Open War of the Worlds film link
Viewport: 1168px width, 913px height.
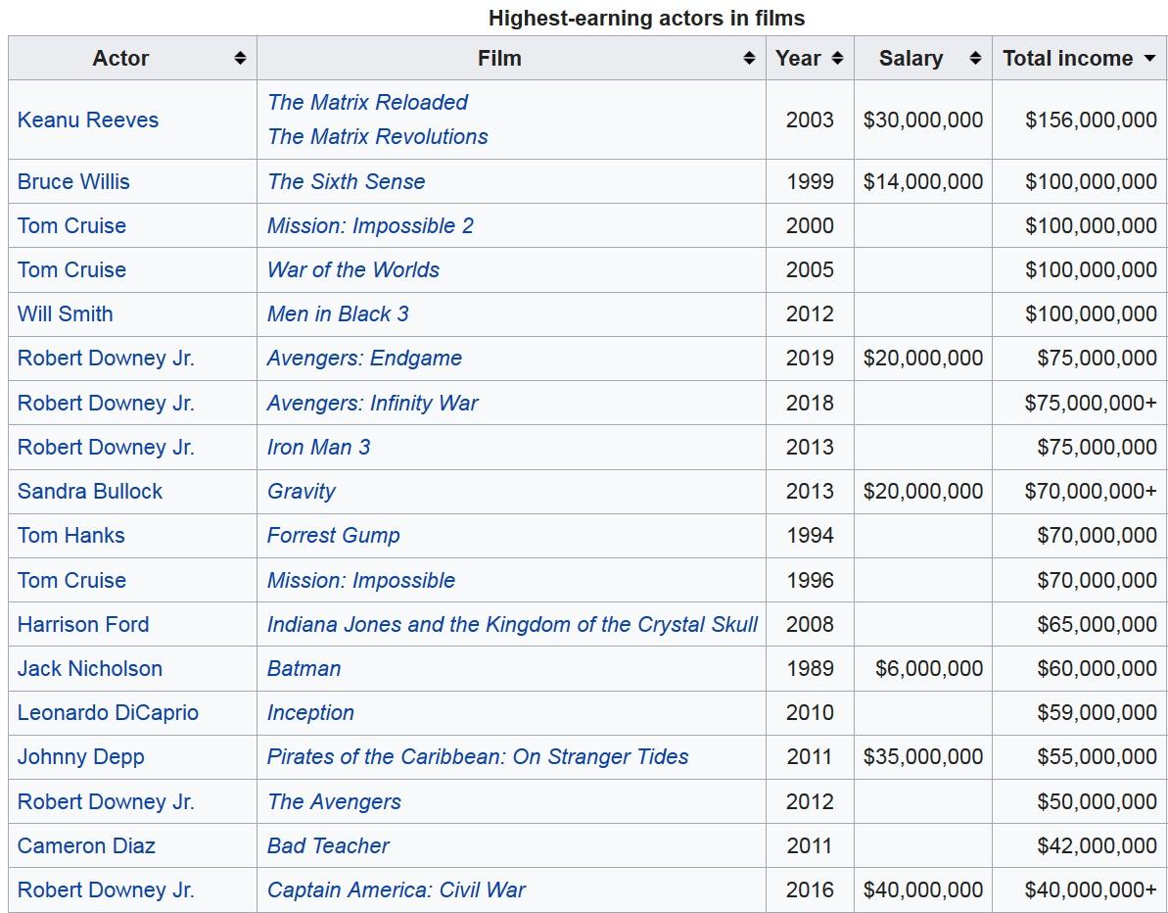coord(353,269)
